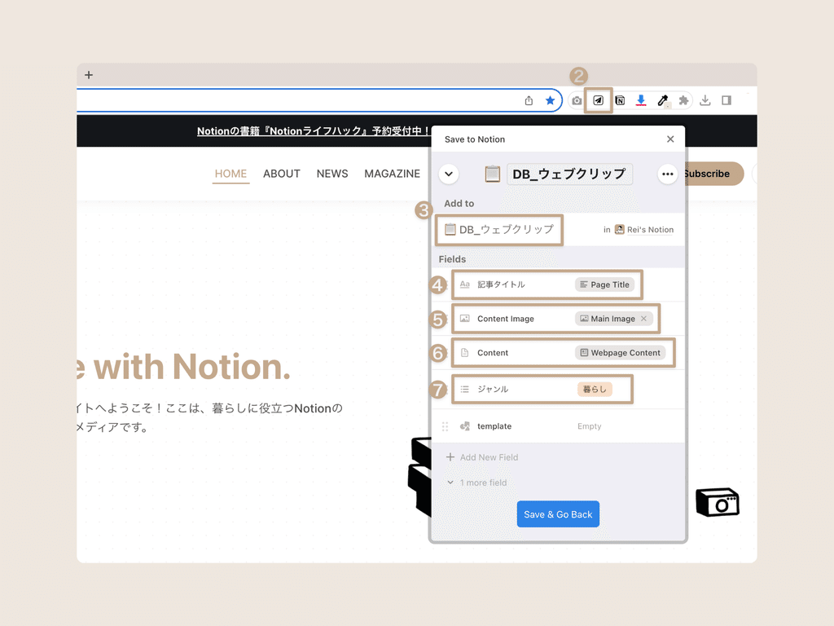This screenshot has height=626, width=834.
Task: Click the template field drag handle
Action: 446,426
